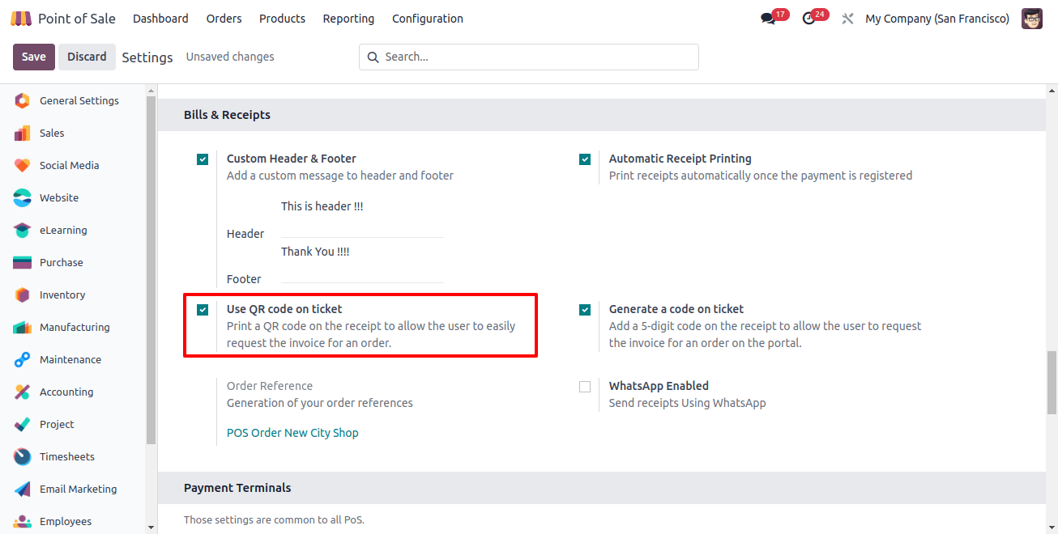Click the settings Search field

click(528, 57)
